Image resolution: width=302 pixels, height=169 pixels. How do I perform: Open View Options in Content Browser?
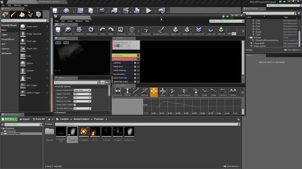pyautogui.click(x=232, y=166)
